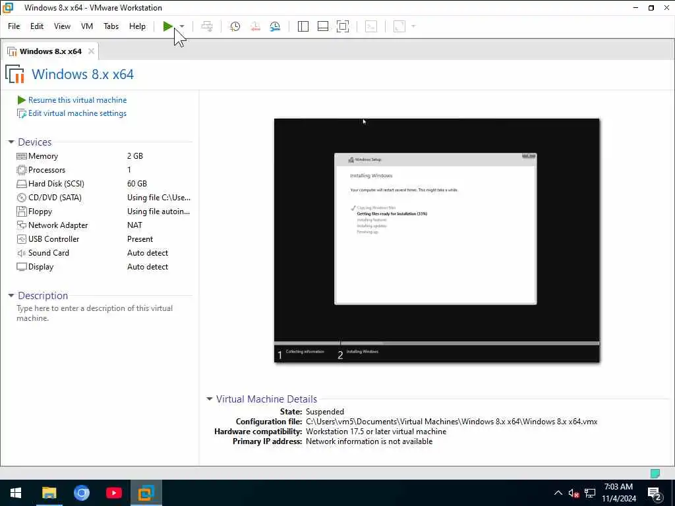
Task: Open the power options dropdown arrow
Action: pos(182,26)
